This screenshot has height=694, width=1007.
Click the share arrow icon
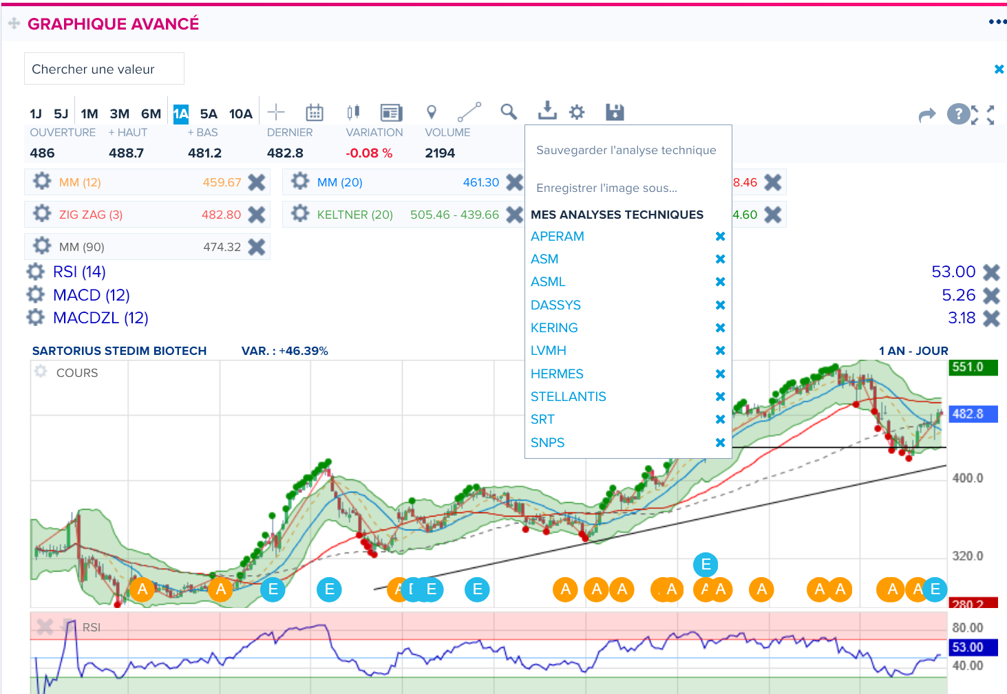(927, 115)
